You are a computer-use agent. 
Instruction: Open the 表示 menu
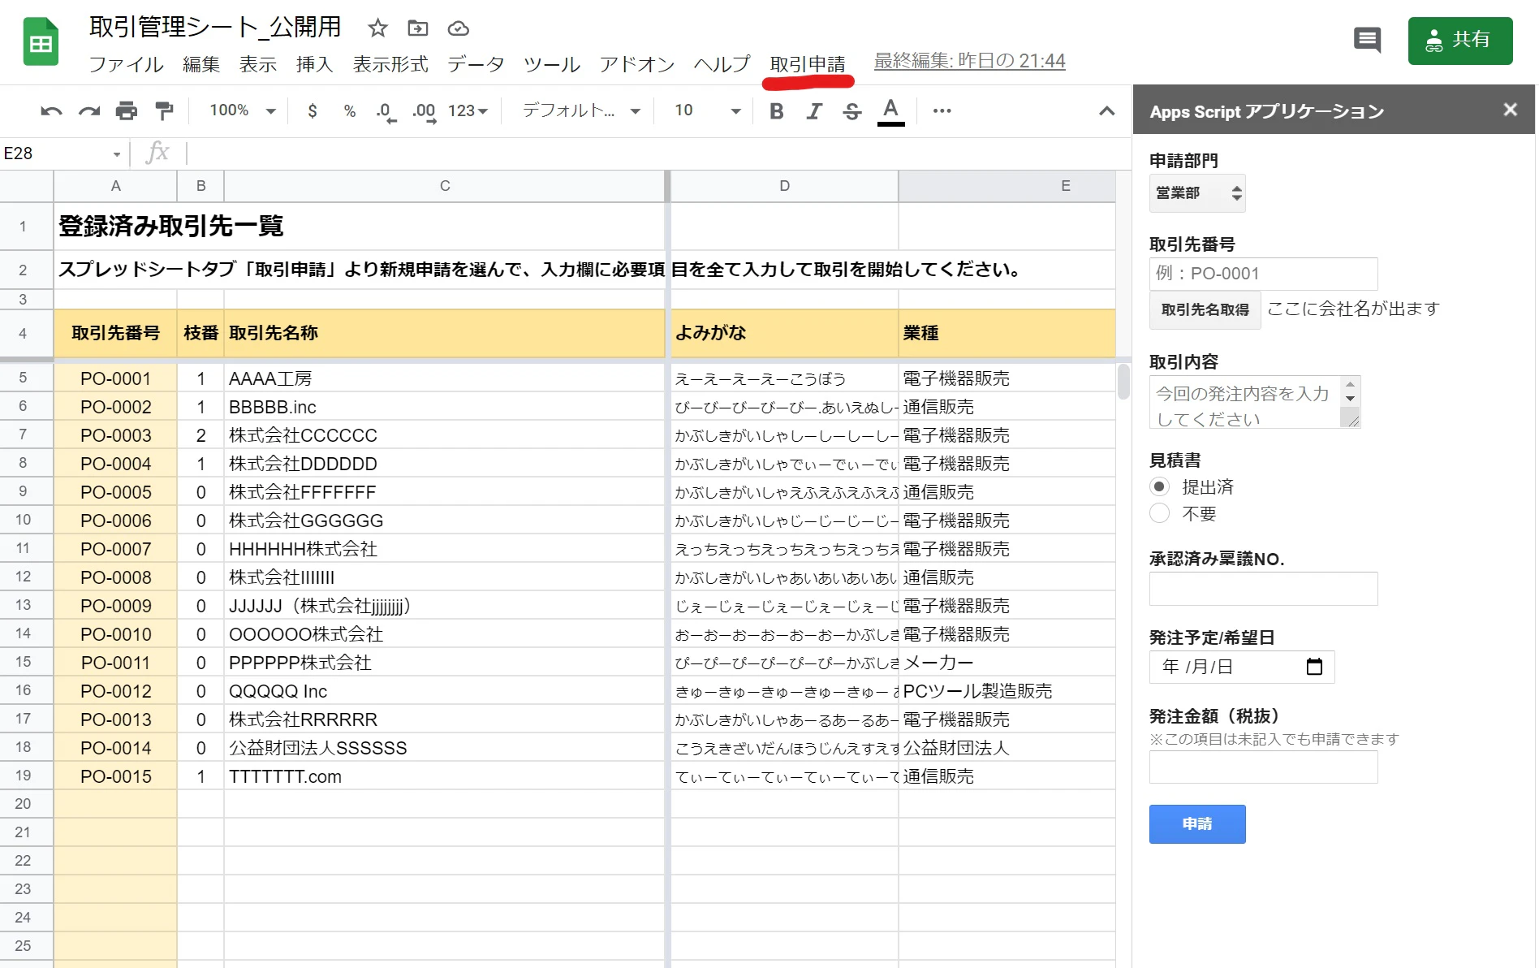point(258,63)
